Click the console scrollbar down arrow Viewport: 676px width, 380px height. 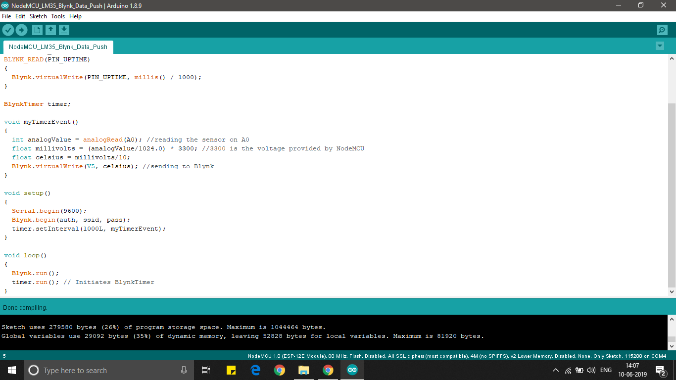[672, 346]
